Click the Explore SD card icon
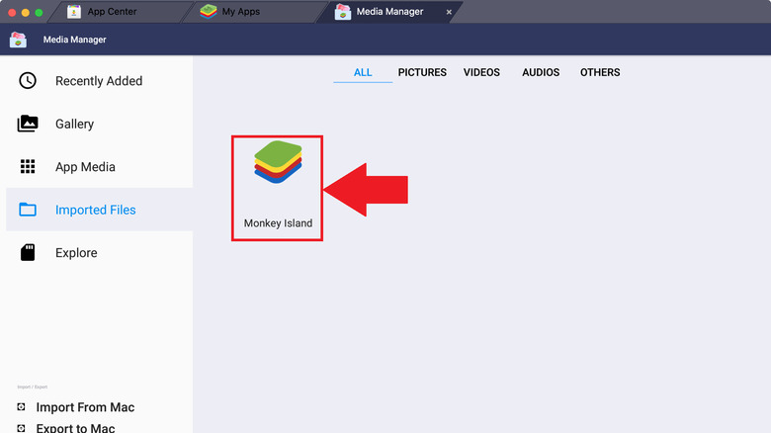 point(28,252)
